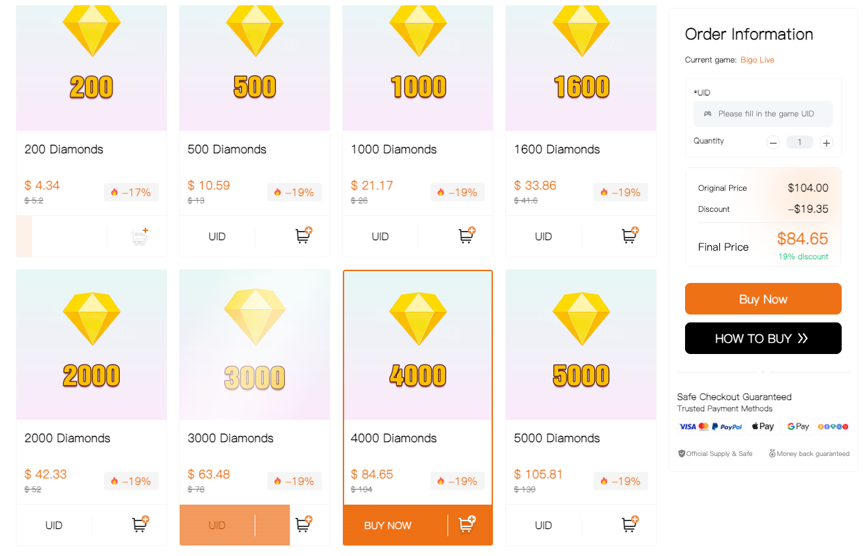Add 2000 Diamonds to cart

140,525
